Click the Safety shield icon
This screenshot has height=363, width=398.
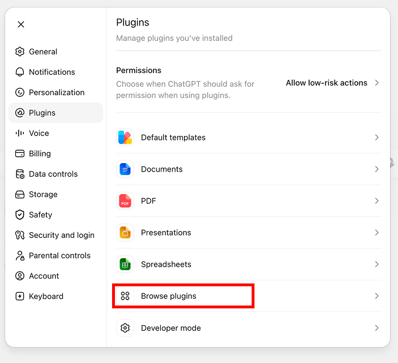tap(20, 215)
